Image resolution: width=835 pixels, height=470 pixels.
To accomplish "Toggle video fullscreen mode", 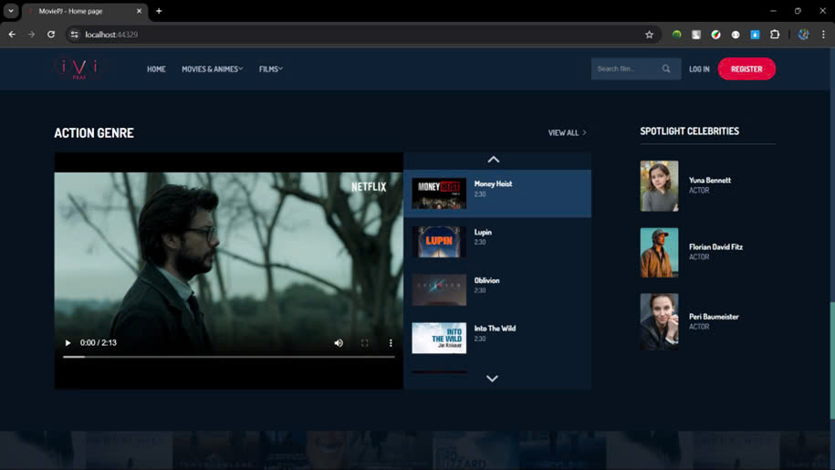I will 365,343.
